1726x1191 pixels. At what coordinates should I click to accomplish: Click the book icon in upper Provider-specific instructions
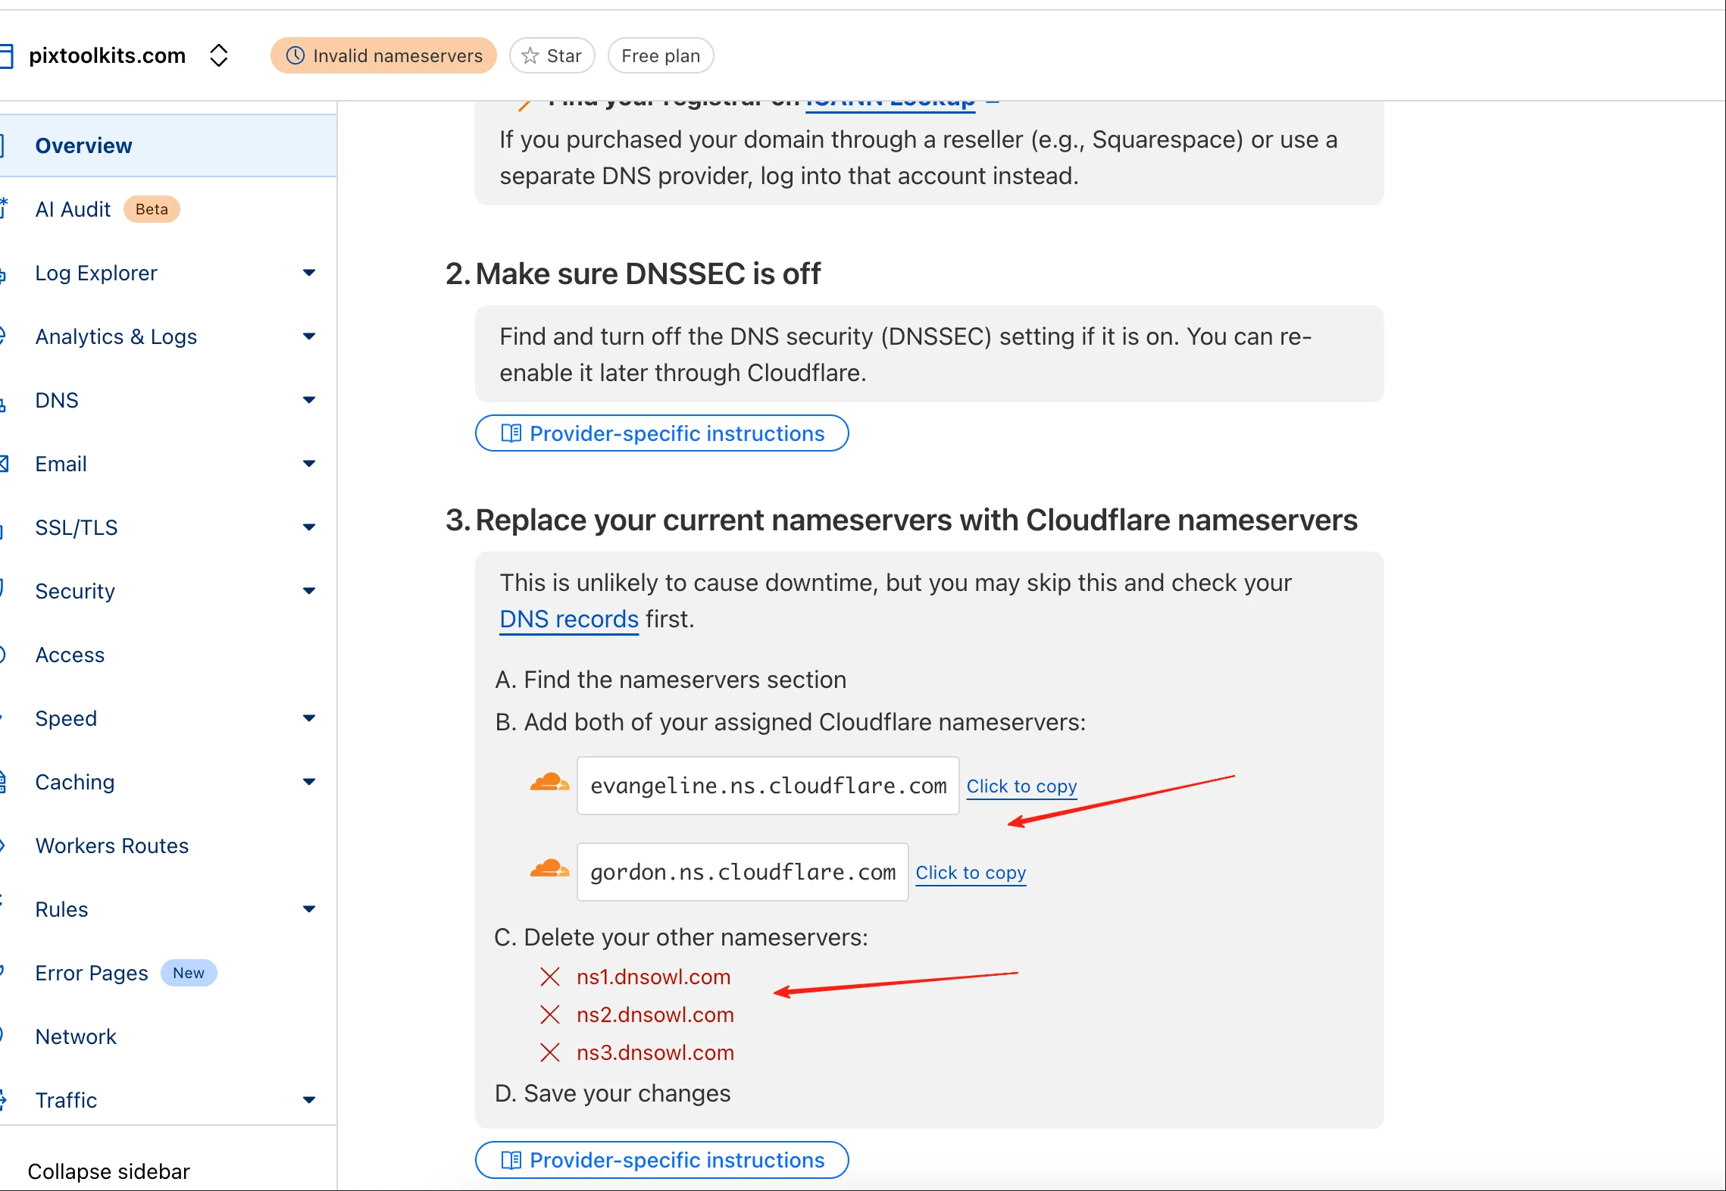(511, 433)
